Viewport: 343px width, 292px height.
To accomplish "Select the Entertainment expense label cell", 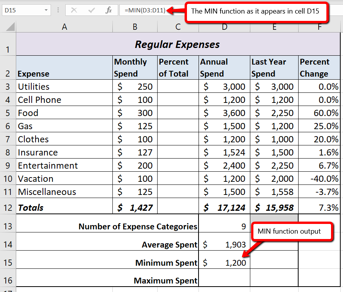I will tap(64, 166).
